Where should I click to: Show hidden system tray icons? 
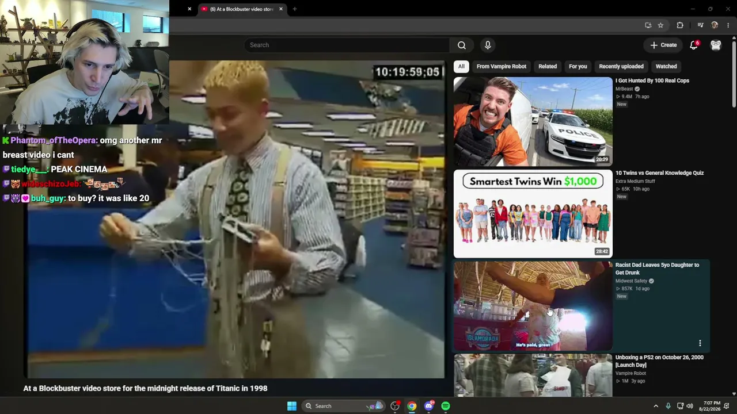pyautogui.click(x=655, y=406)
